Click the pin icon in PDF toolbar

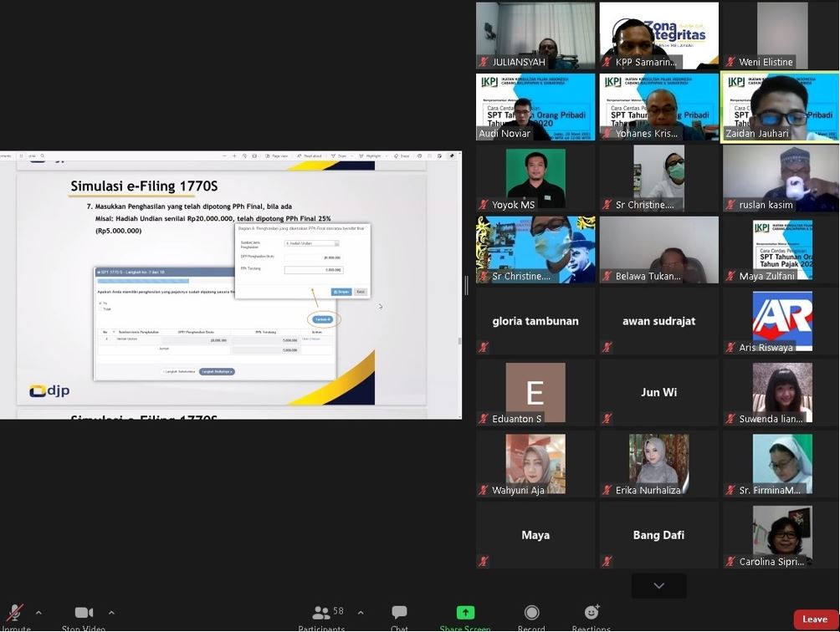[452, 155]
